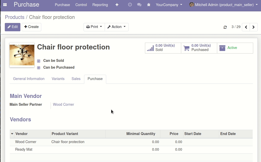Click Purchase app title
Image resolution: width=261 pixels, height=162 pixels.
[x=26, y=5]
